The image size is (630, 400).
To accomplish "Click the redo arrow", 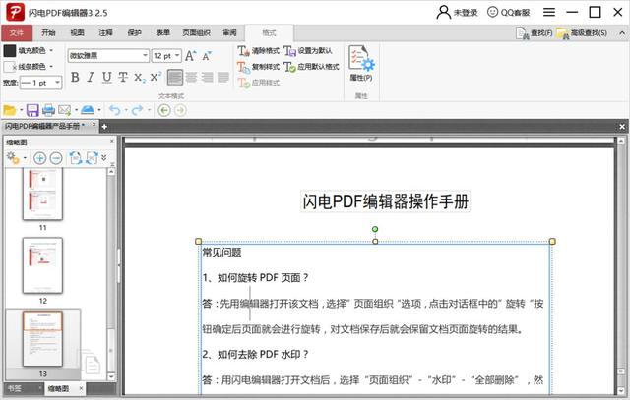I will click(x=137, y=110).
